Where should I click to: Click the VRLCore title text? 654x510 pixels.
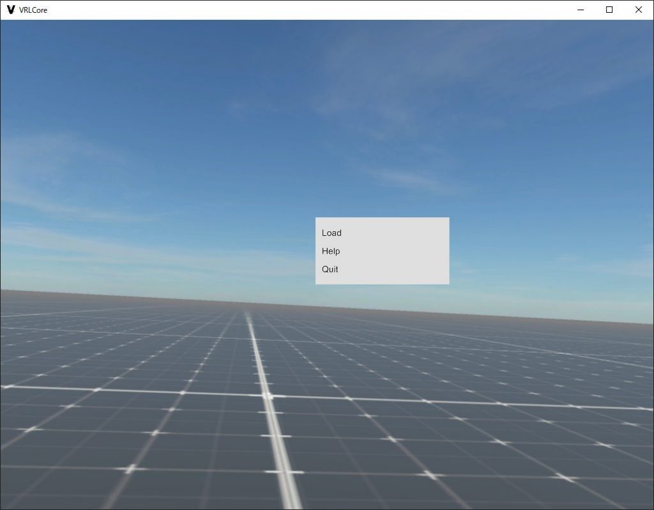tap(33, 10)
